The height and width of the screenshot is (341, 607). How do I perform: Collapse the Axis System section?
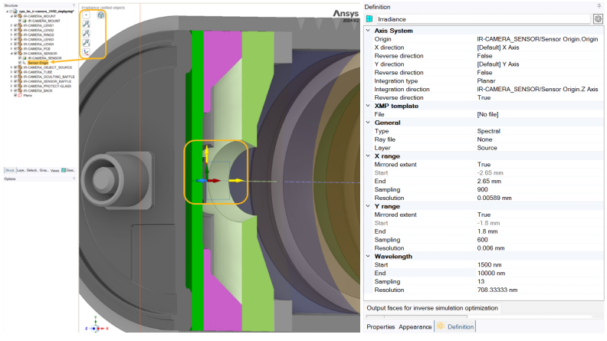(x=368, y=30)
